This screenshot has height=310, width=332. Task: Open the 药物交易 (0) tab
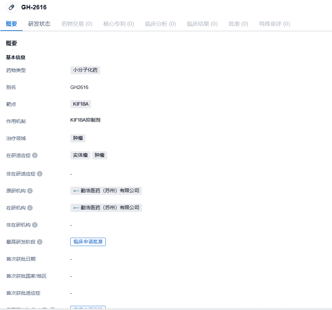tap(77, 24)
